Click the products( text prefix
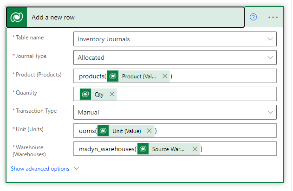The height and width of the screenshot is (191, 293). (x=92, y=76)
